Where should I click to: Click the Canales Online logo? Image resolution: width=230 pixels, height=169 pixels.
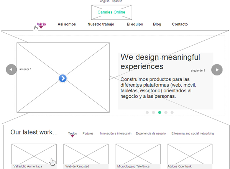pyautogui.click(x=111, y=12)
